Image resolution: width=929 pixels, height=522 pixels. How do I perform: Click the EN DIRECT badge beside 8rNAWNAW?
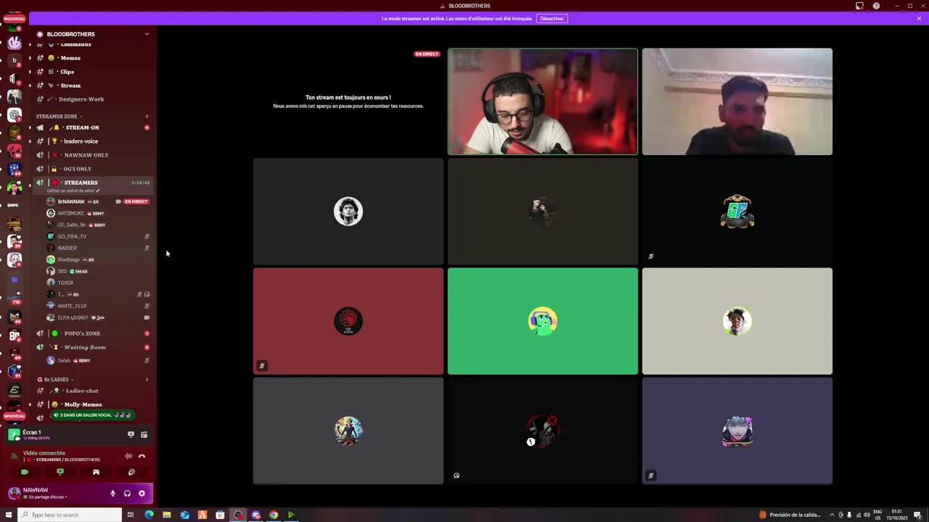pyautogui.click(x=136, y=202)
